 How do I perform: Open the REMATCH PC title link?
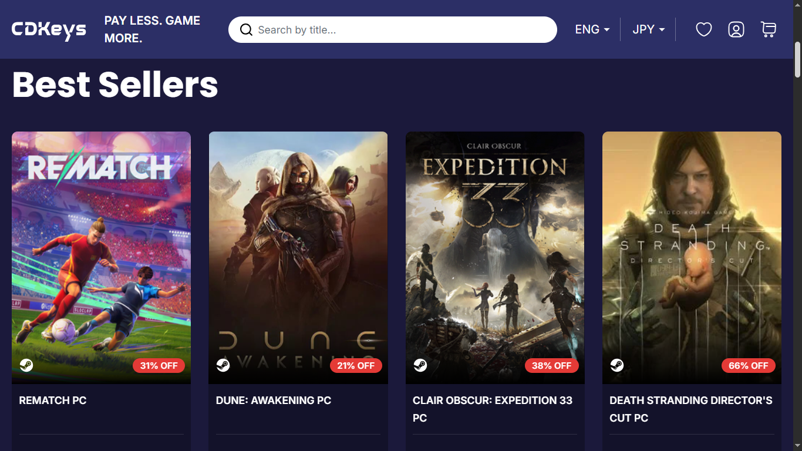click(53, 400)
